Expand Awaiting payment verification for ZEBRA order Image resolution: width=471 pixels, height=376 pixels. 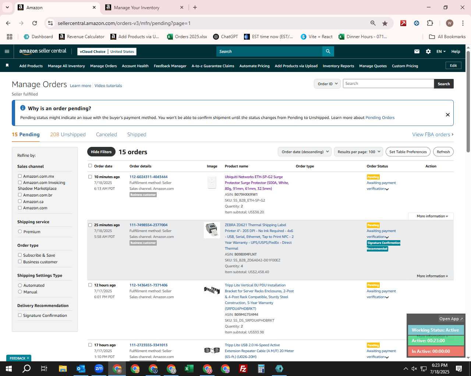coord(387,237)
